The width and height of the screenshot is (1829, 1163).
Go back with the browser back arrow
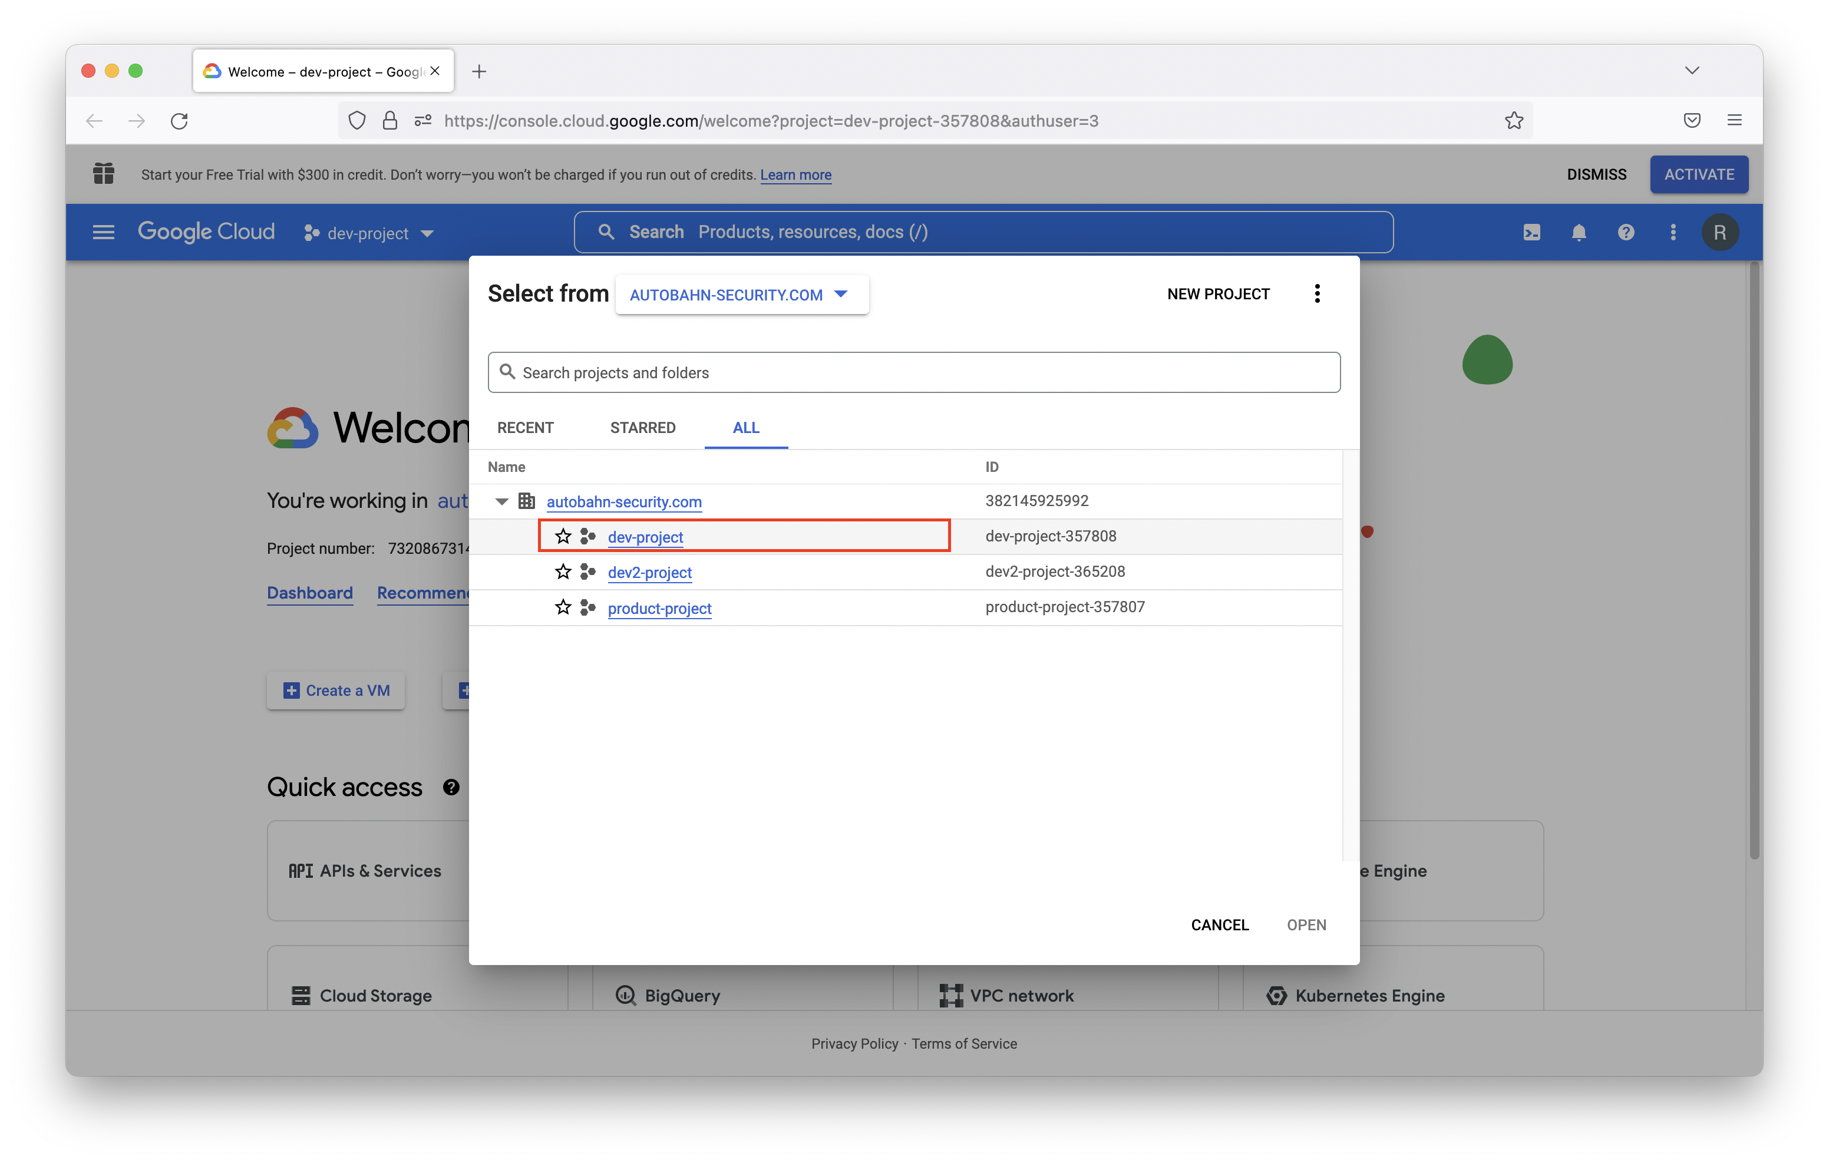click(94, 121)
